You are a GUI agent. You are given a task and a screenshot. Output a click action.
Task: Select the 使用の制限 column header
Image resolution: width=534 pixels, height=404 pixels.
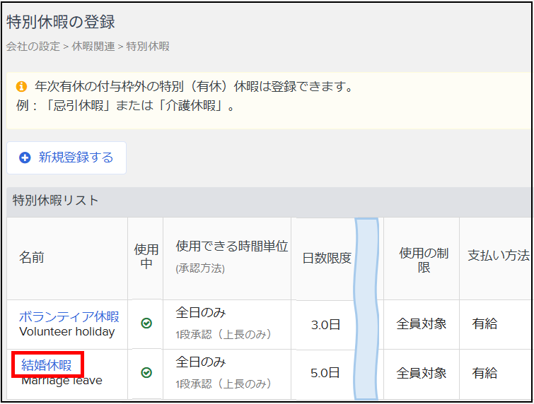click(x=424, y=259)
